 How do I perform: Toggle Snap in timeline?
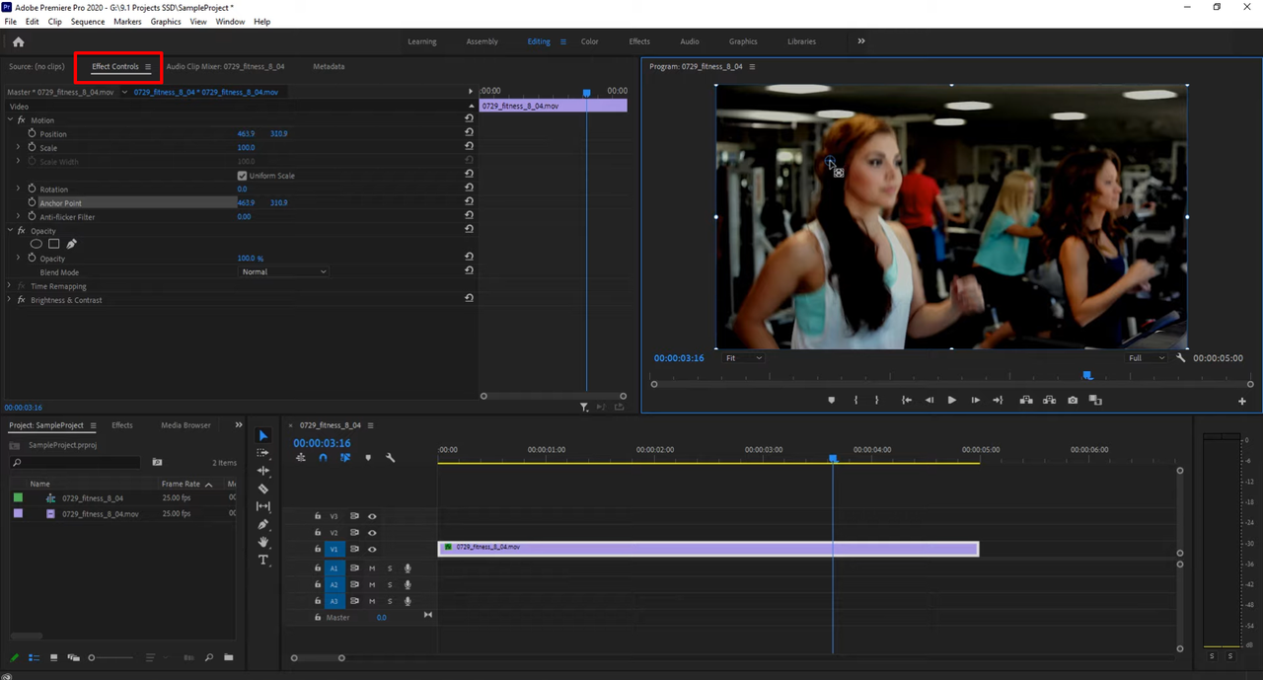coord(323,458)
